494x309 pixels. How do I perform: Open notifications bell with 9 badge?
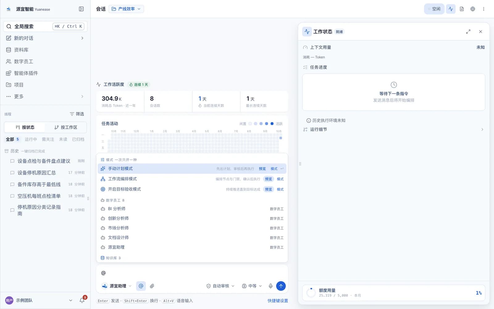pos(82,300)
